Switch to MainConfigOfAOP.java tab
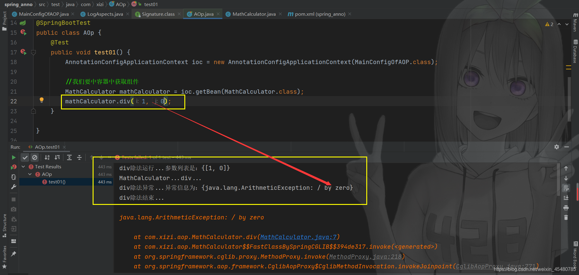The image size is (579, 275). coord(43,14)
